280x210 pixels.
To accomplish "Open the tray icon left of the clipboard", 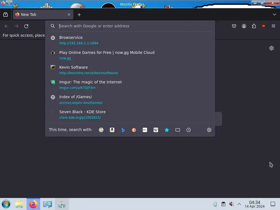I will coord(215,204).
